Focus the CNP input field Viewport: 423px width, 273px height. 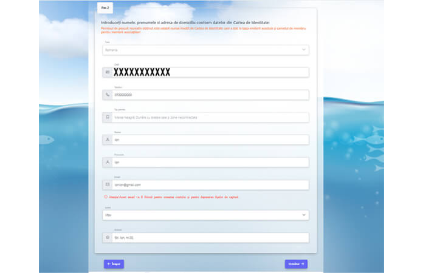tap(210, 72)
